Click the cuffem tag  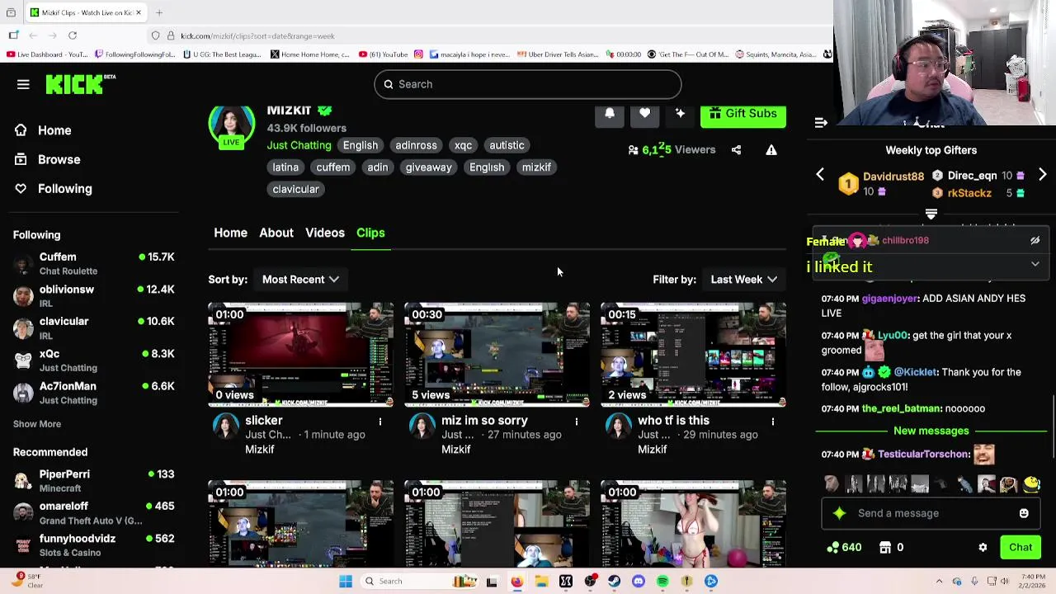(x=333, y=167)
